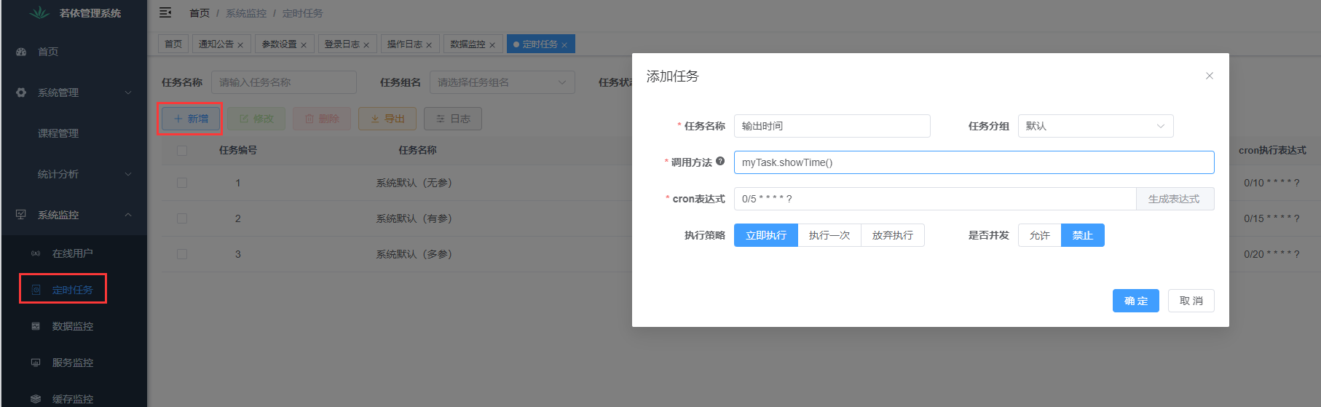
Task: Click the 数据监控 icon in sidebar
Action: click(36, 326)
